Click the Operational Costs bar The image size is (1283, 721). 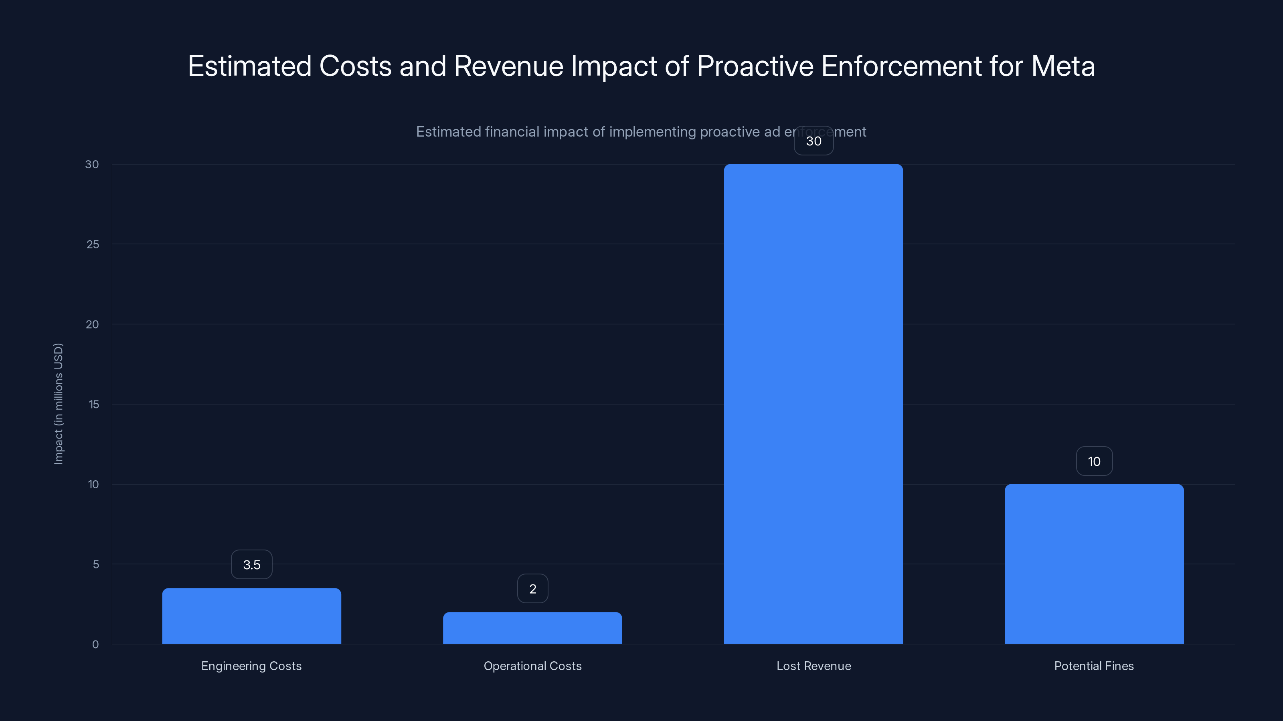click(532, 629)
